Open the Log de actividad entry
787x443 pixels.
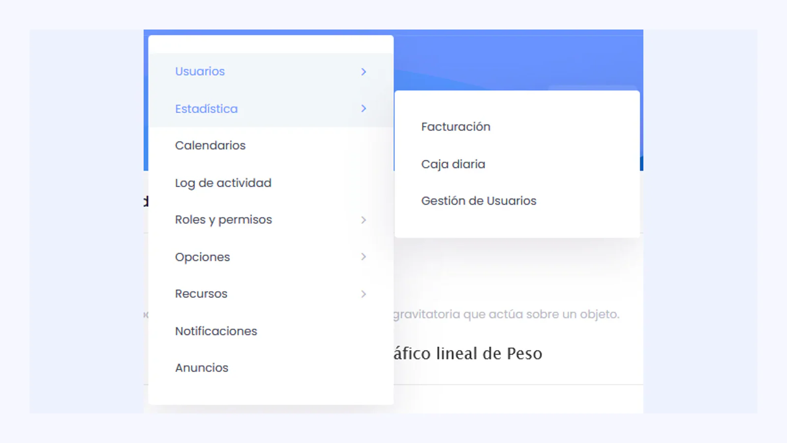coord(271,183)
